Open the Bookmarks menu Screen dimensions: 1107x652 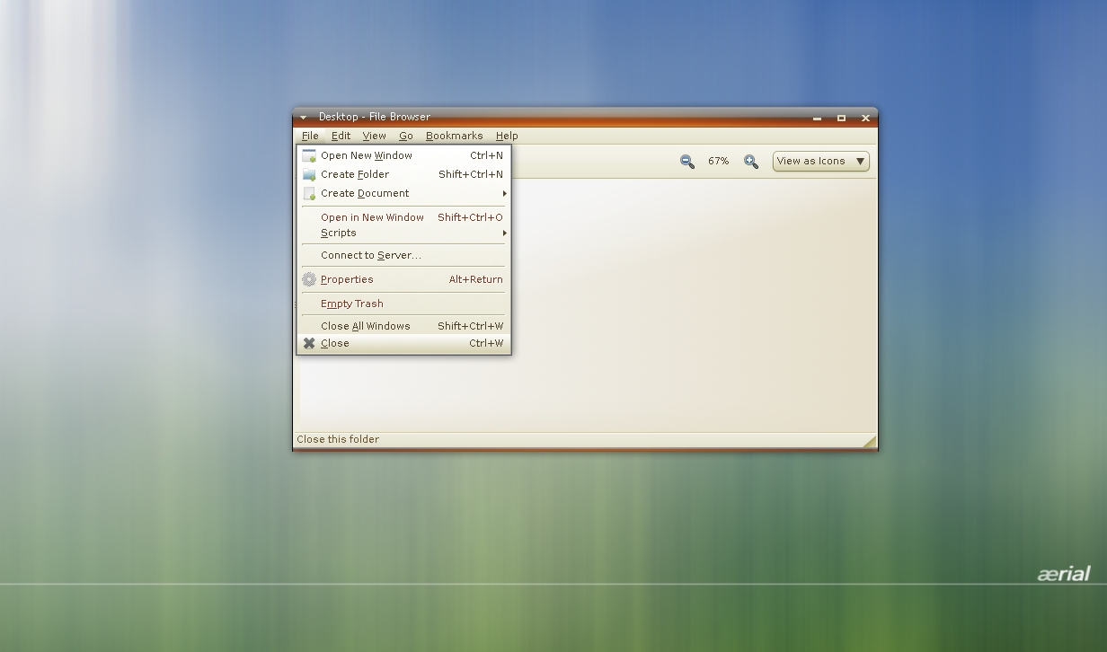pyautogui.click(x=455, y=136)
